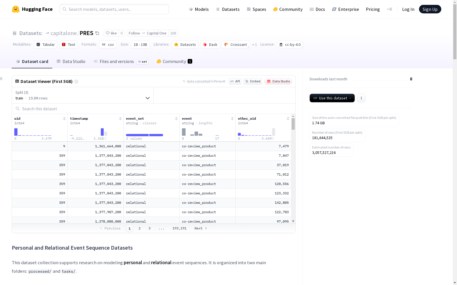The height and width of the screenshot is (285, 457).
Task: Click the Hugging Face logo icon
Action: pos(16,9)
